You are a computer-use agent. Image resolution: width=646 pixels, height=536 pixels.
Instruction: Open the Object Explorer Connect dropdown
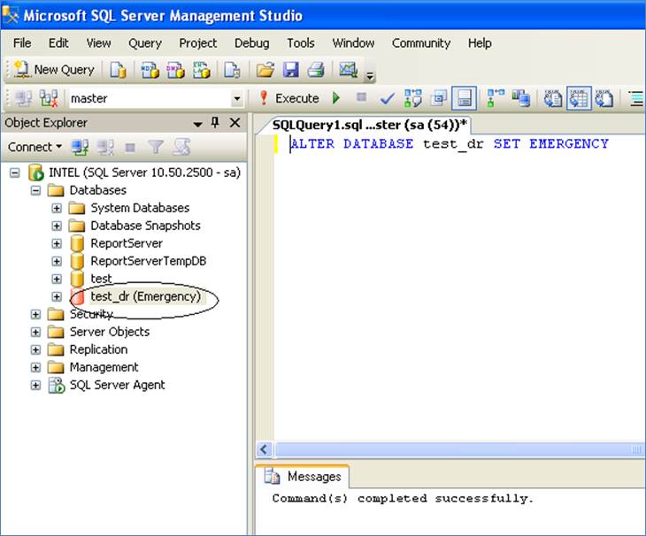pos(35,147)
